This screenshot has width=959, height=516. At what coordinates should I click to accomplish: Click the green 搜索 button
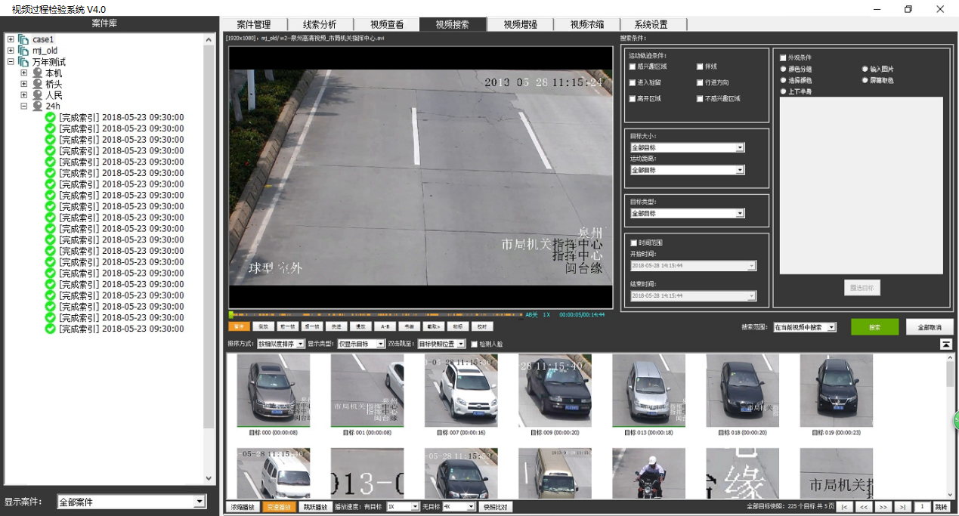click(874, 327)
